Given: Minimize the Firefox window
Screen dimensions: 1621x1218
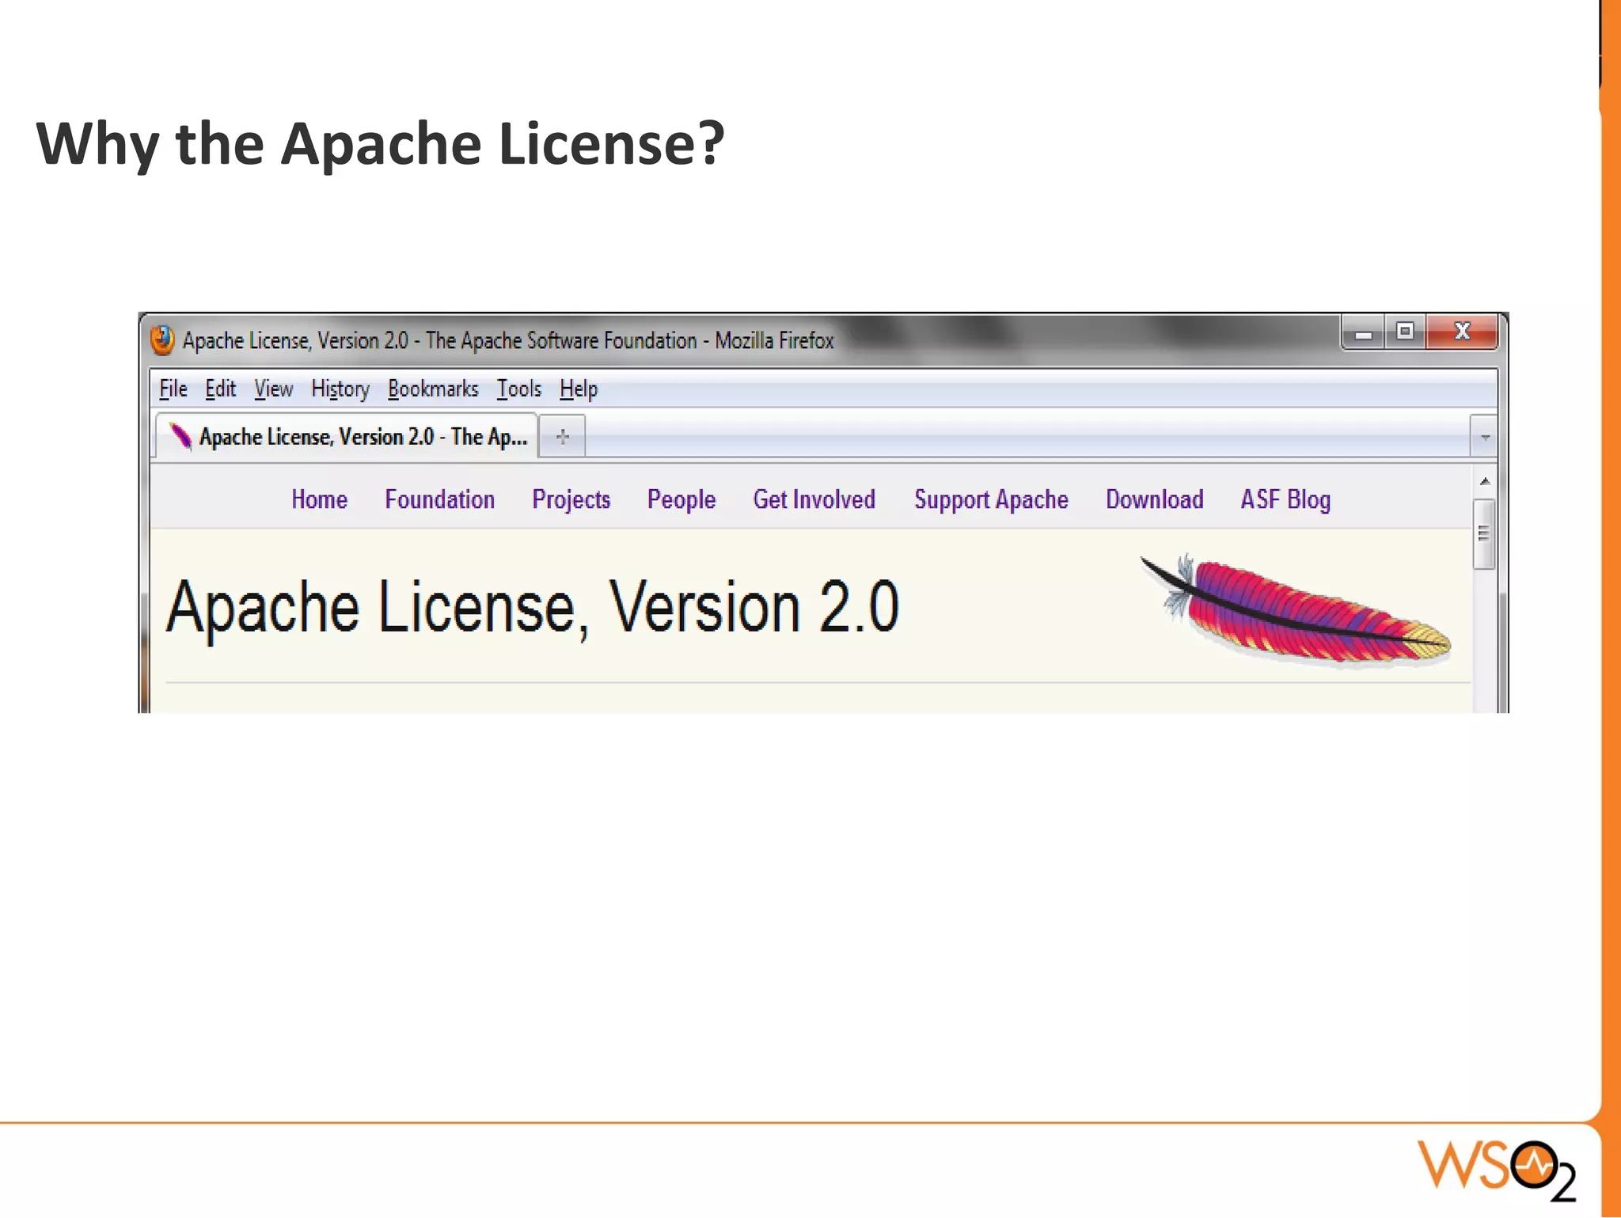Looking at the screenshot, I should click(x=1363, y=332).
